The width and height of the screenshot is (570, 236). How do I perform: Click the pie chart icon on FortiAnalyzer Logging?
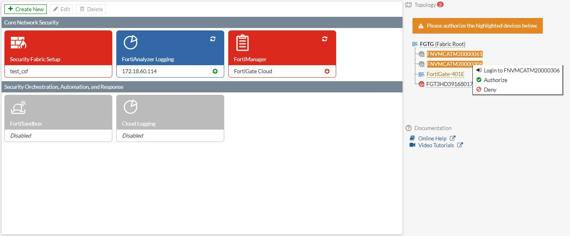coord(130,43)
